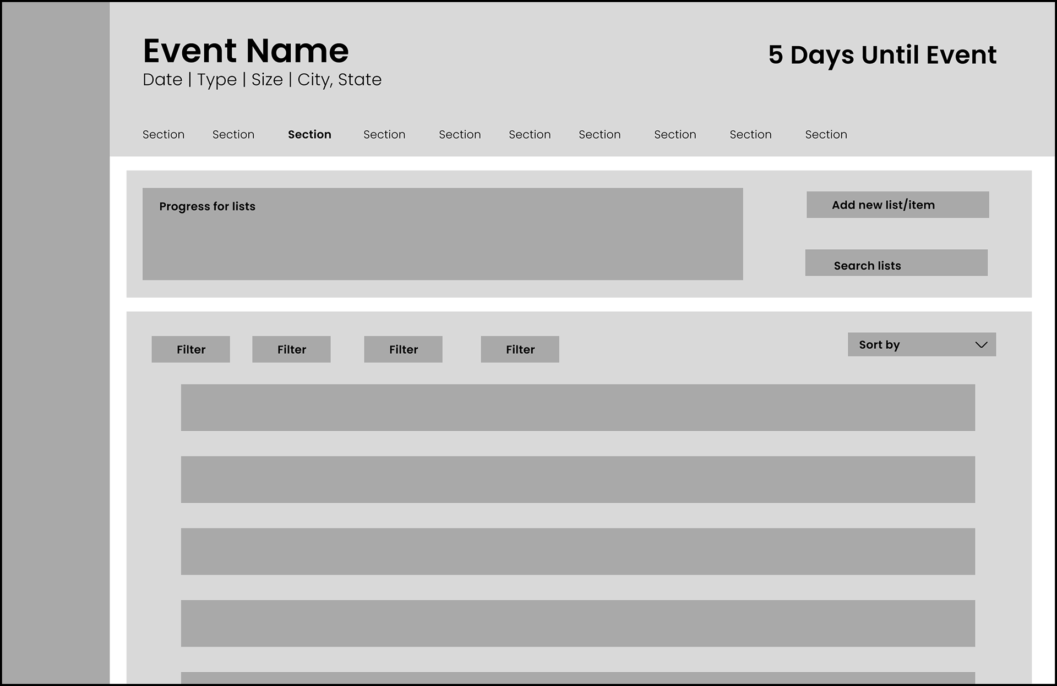The height and width of the screenshot is (686, 1057).
Task: Open the Sort by dropdown
Action: (x=922, y=344)
